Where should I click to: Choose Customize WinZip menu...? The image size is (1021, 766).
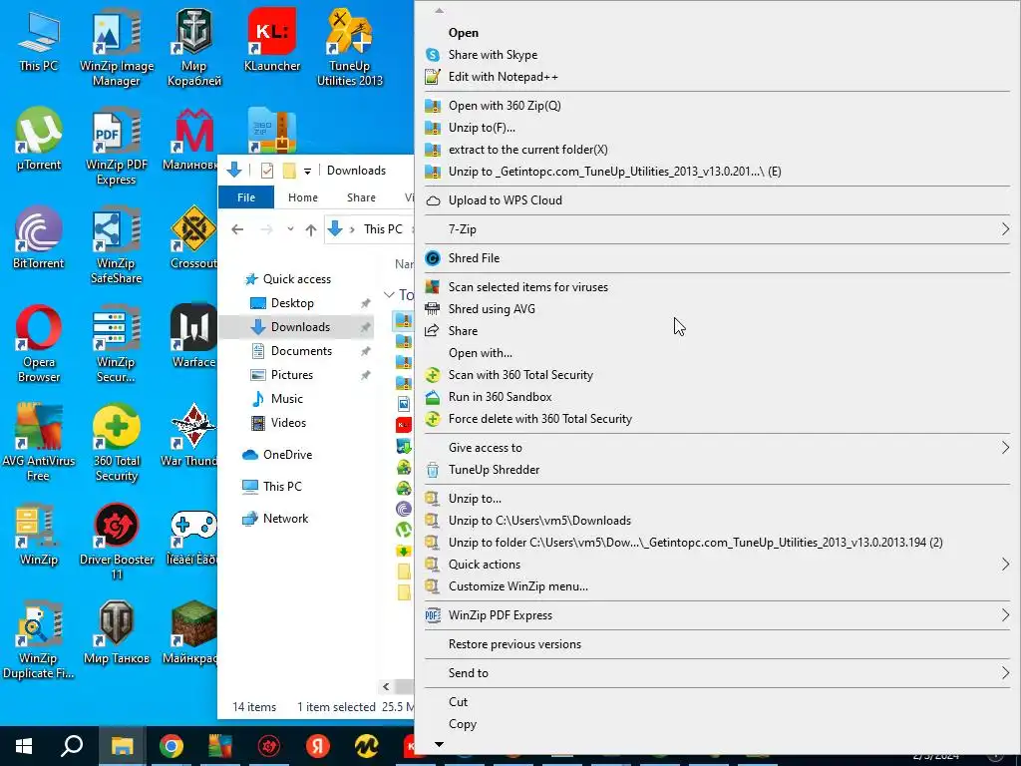click(x=717, y=586)
